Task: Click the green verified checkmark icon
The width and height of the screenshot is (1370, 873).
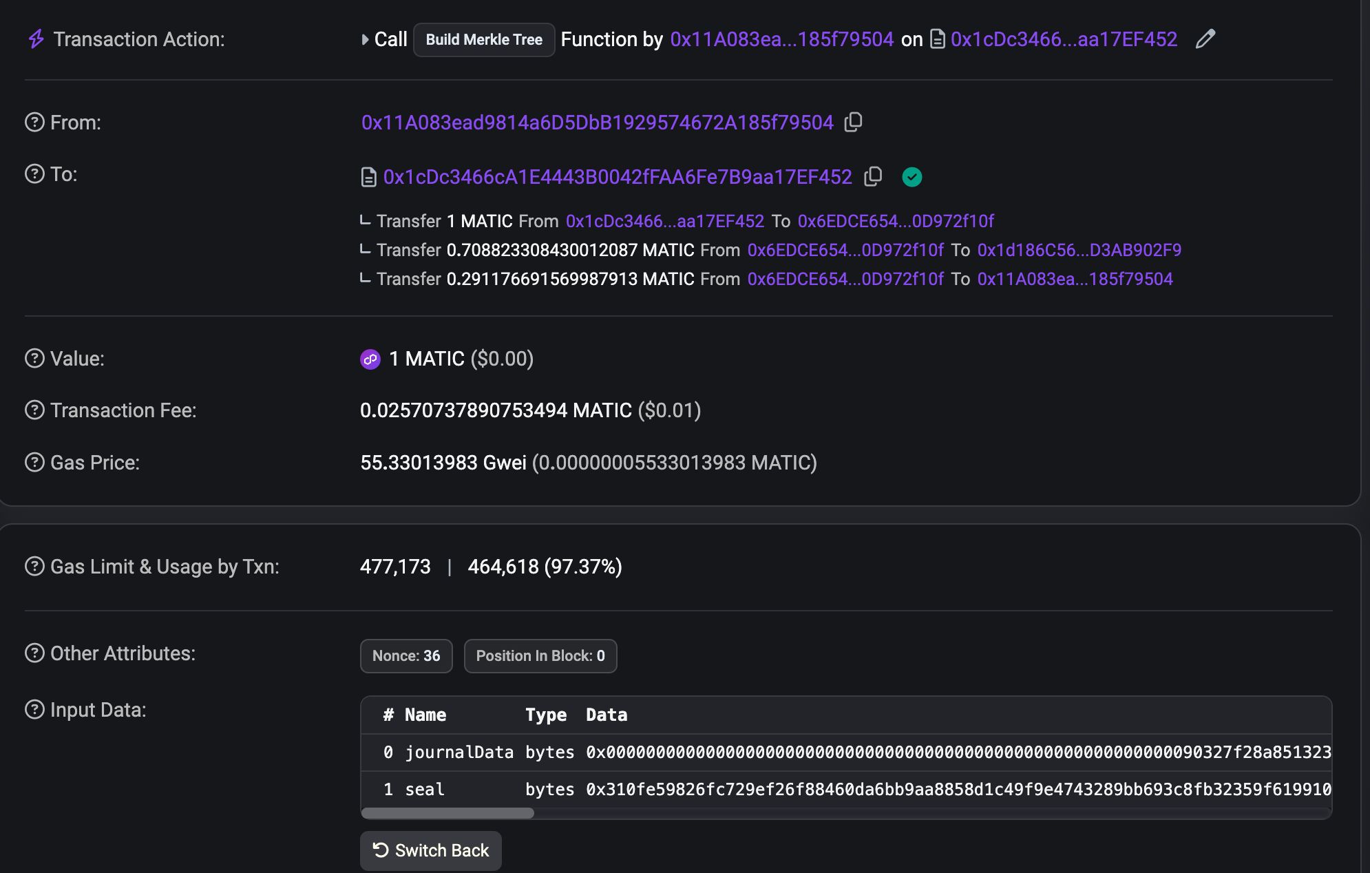Action: 912,177
